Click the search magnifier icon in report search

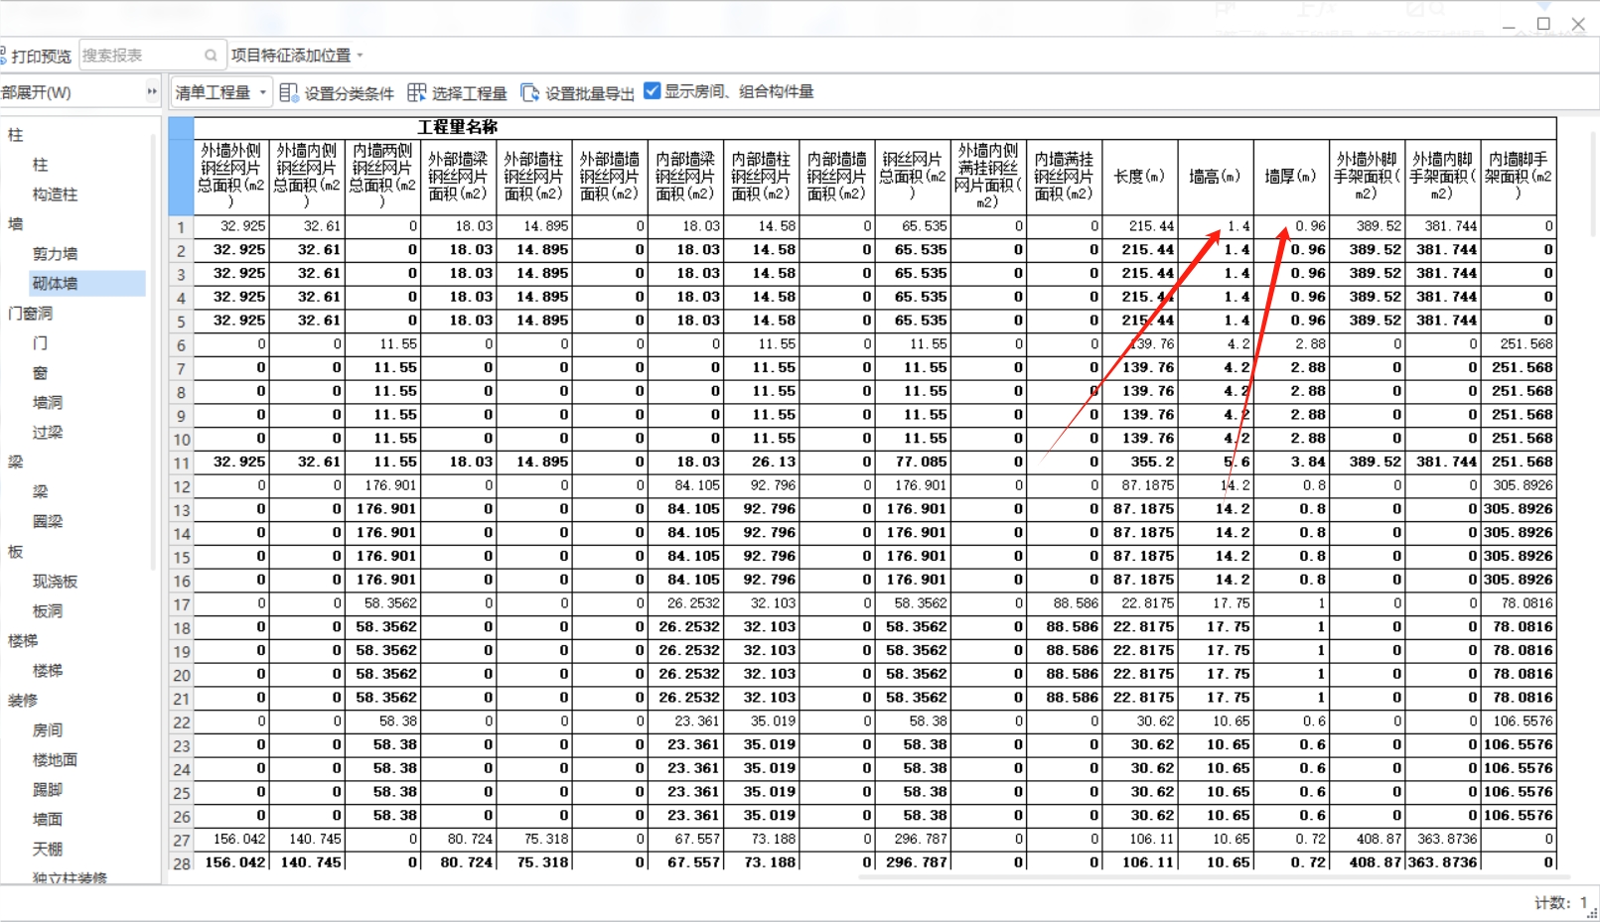pyautogui.click(x=211, y=56)
